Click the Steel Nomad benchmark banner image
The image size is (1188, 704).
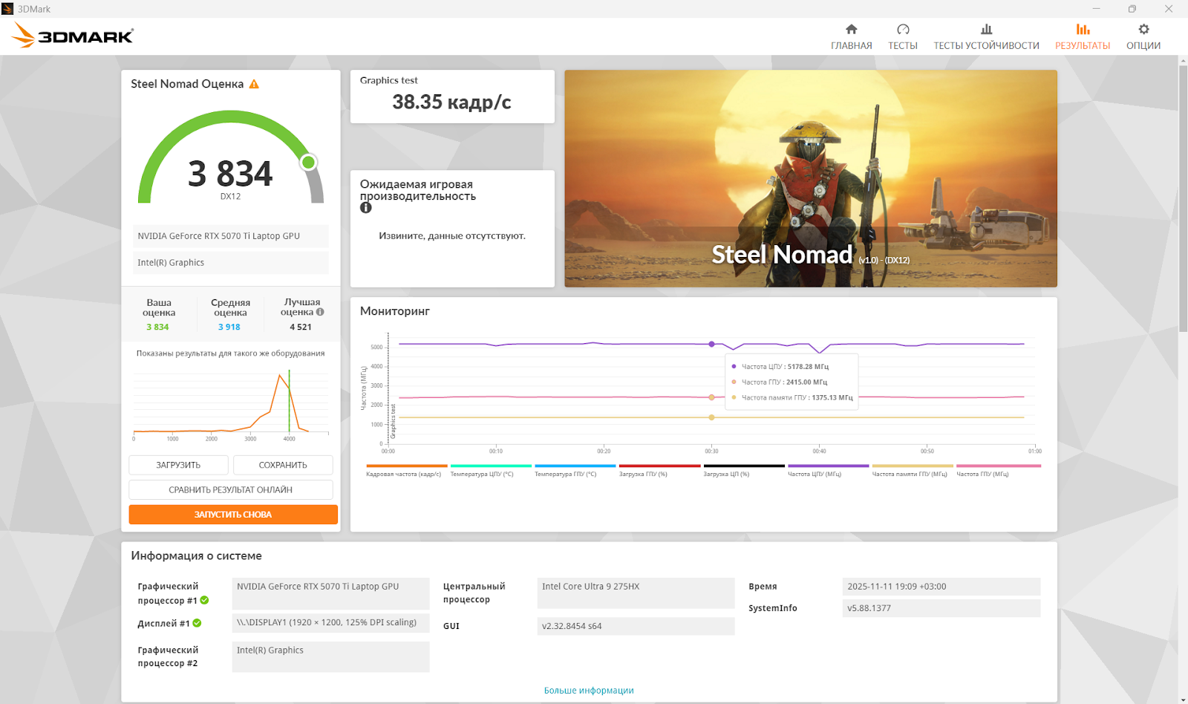click(x=810, y=178)
